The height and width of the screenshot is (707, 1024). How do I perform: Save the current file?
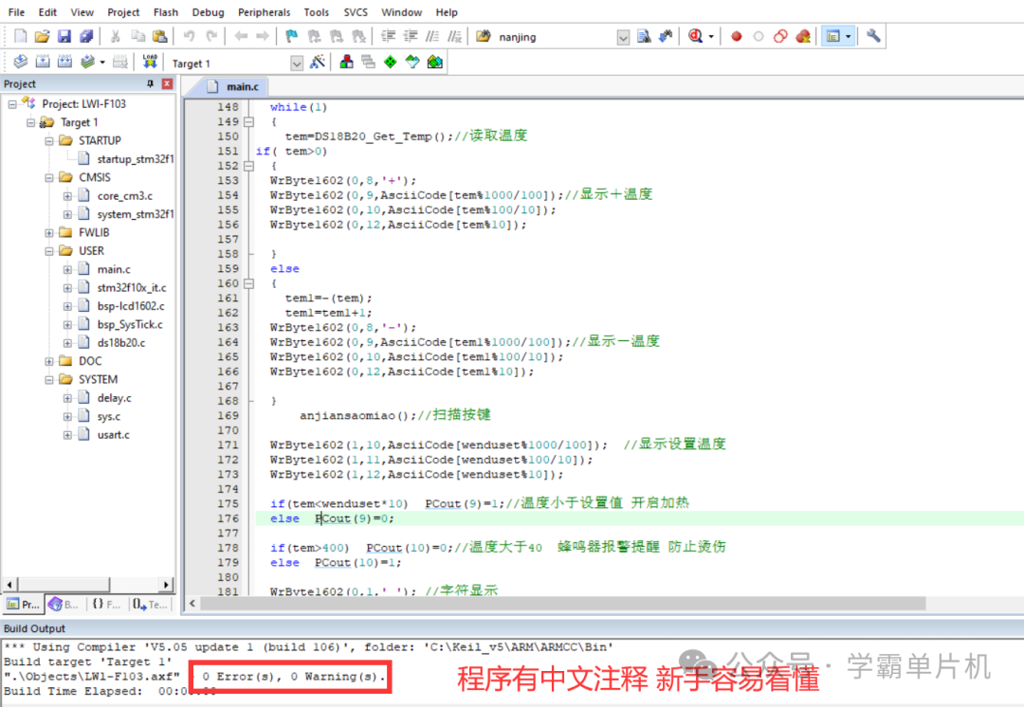pos(64,36)
